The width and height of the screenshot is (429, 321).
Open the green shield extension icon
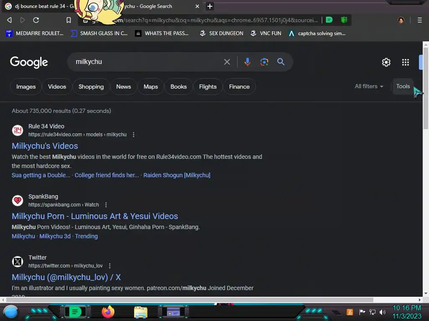coord(344,20)
